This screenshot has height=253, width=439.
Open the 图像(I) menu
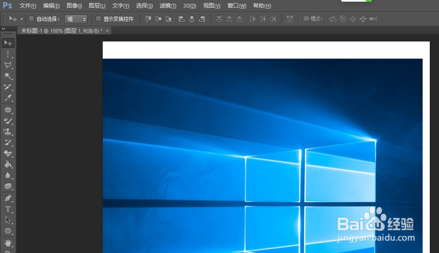[74, 6]
